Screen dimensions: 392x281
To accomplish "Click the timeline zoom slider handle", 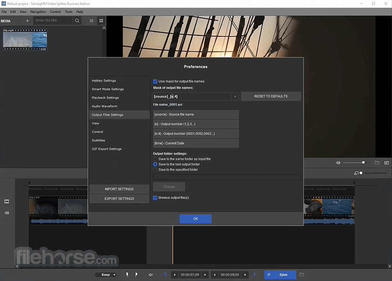I will pos(361,173).
